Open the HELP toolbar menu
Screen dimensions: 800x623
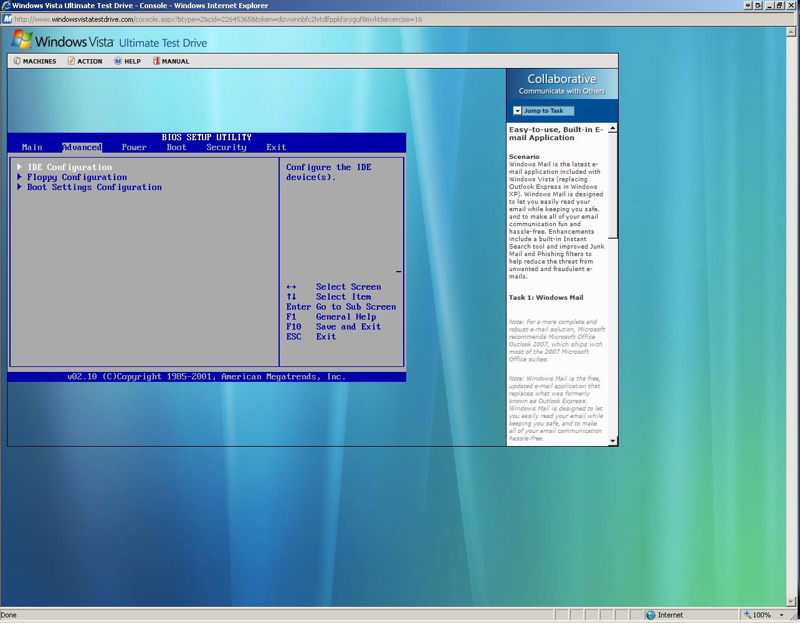pyautogui.click(x=127, y=61)
